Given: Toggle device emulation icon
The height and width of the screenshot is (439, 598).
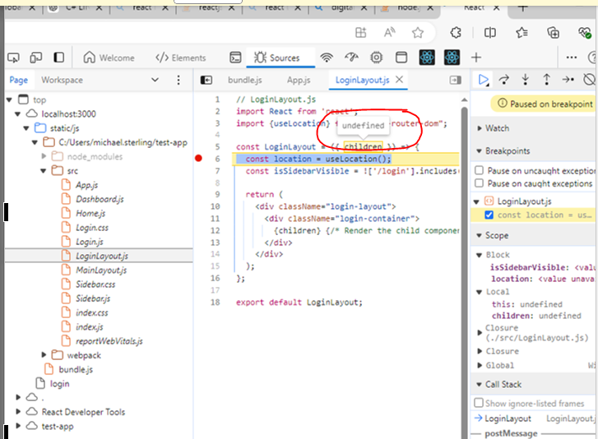Looking at the screenshot, I should [36, 58].
